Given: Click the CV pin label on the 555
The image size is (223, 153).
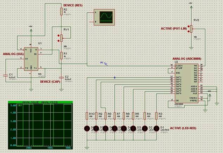Looking at the screenshot, I should (x=26, y=59).
